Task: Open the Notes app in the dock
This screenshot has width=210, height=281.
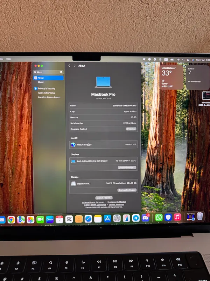Action: 98,219
